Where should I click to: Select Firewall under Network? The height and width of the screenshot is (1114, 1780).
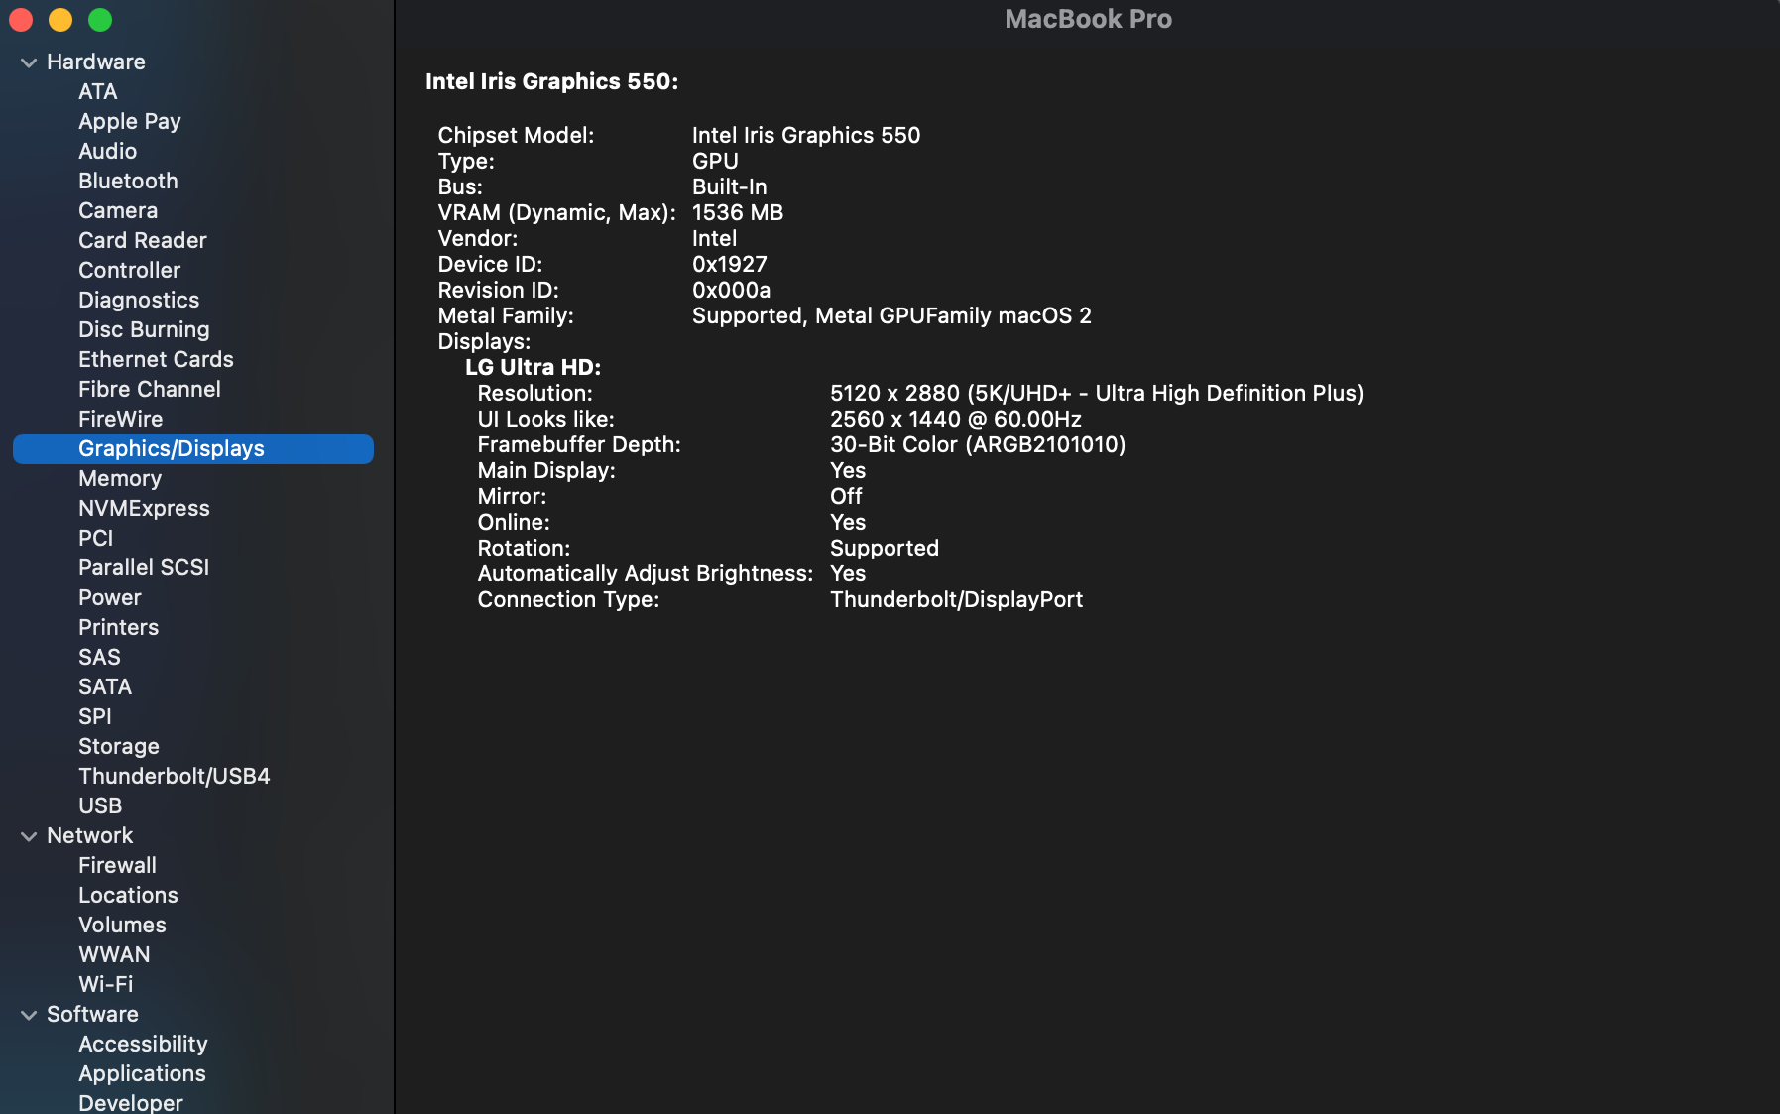[118, 865]
